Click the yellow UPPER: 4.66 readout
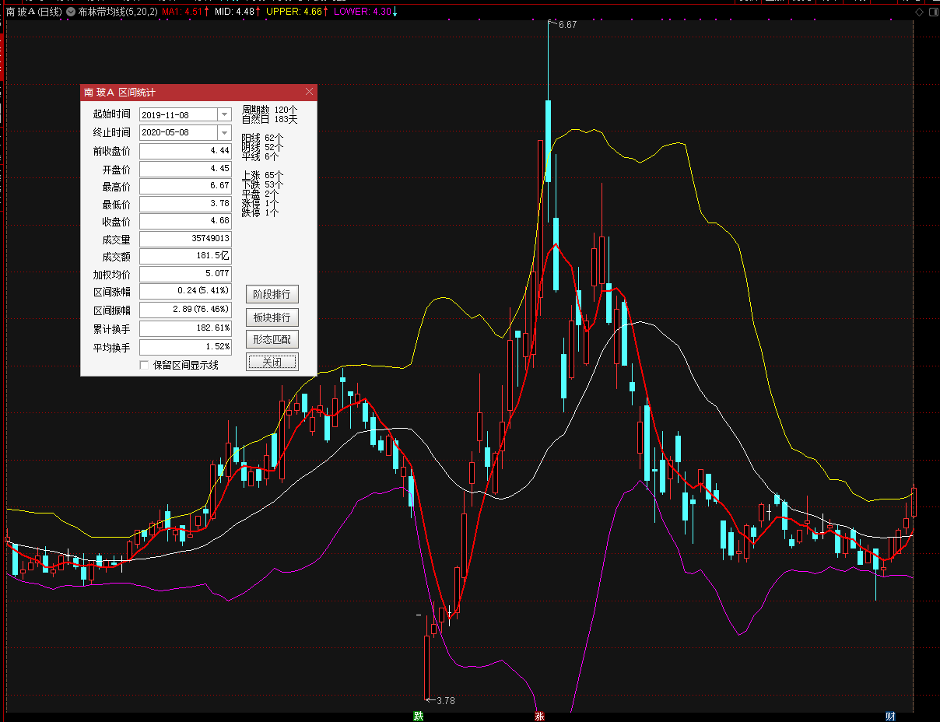This screenshot has width=940, height=722. [297, 12]
